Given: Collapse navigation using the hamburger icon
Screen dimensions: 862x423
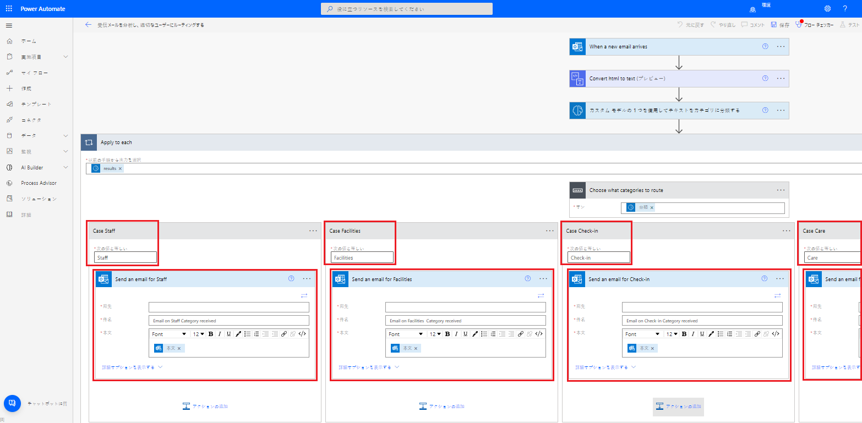Looking at the screenshot, I should click(x=9, y=25).
